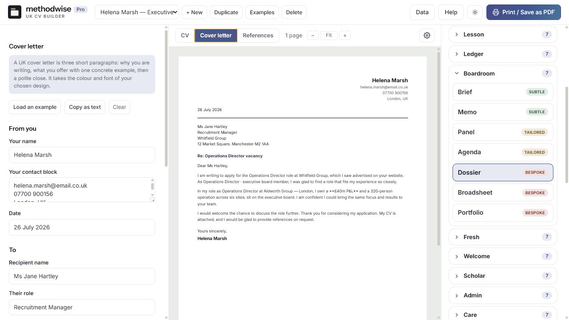Screen dimensions: 569x320
Task: Click the '1 page' indicator
Action: [x=293, y=36]
